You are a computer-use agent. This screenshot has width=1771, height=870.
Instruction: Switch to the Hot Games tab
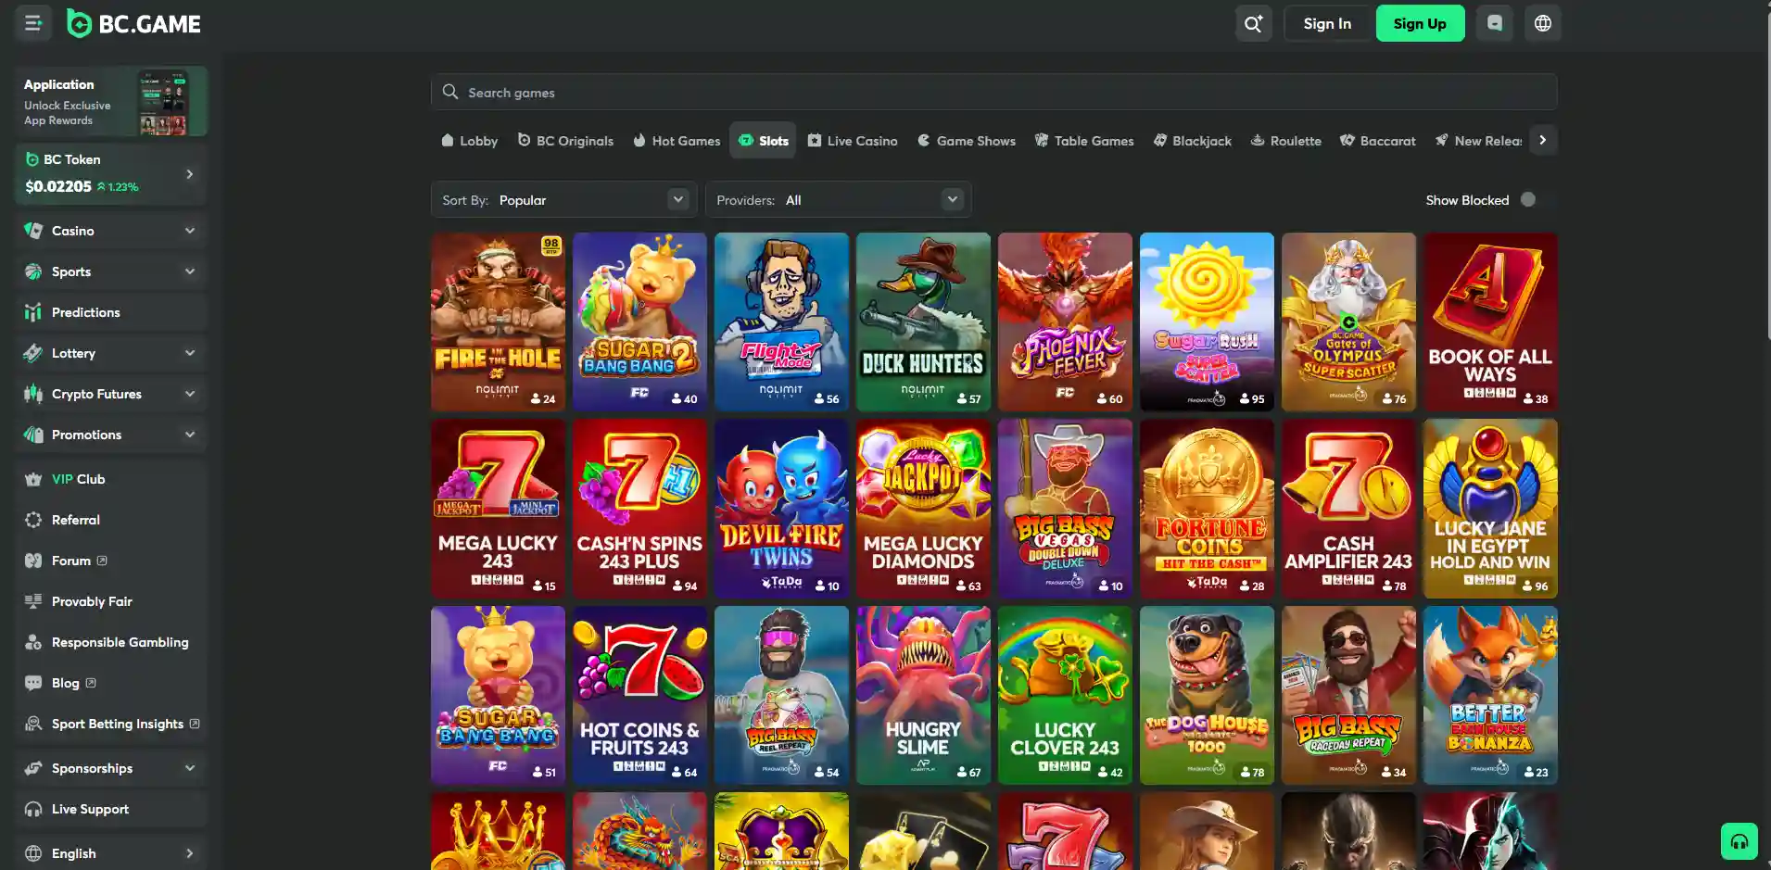pyautogui.click(x=677, y=141)
